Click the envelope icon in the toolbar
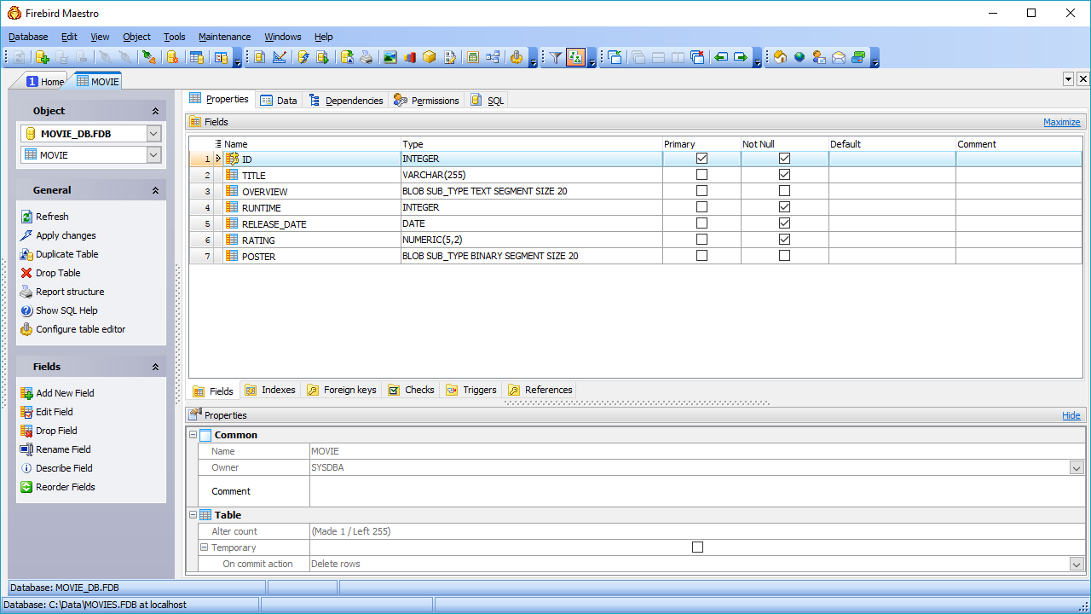Image resolution: width=1091 pixels, height=614 pixels. point(839,57)
